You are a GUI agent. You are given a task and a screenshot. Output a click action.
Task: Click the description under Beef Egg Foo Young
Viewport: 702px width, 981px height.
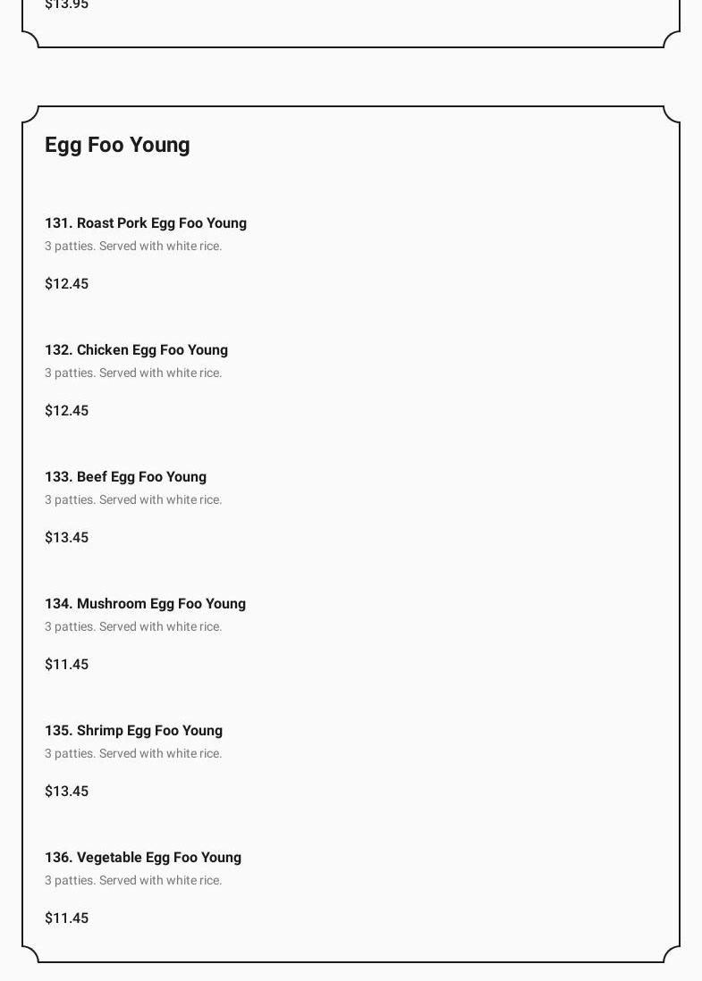pos(133,500)
